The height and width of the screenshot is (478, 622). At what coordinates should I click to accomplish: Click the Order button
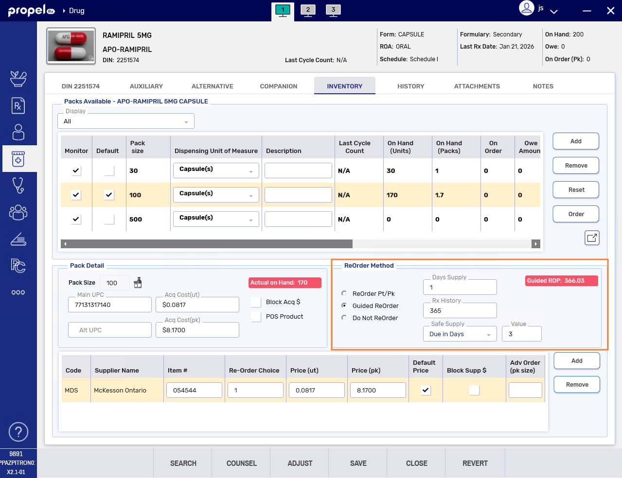pos(576,214)
